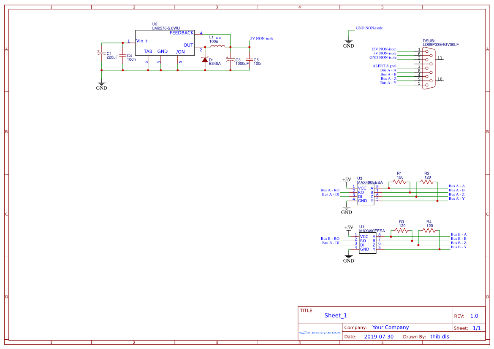Click the EasyEDA logo in title block
This screenshot has width=494, height=349.
(320, 333)
